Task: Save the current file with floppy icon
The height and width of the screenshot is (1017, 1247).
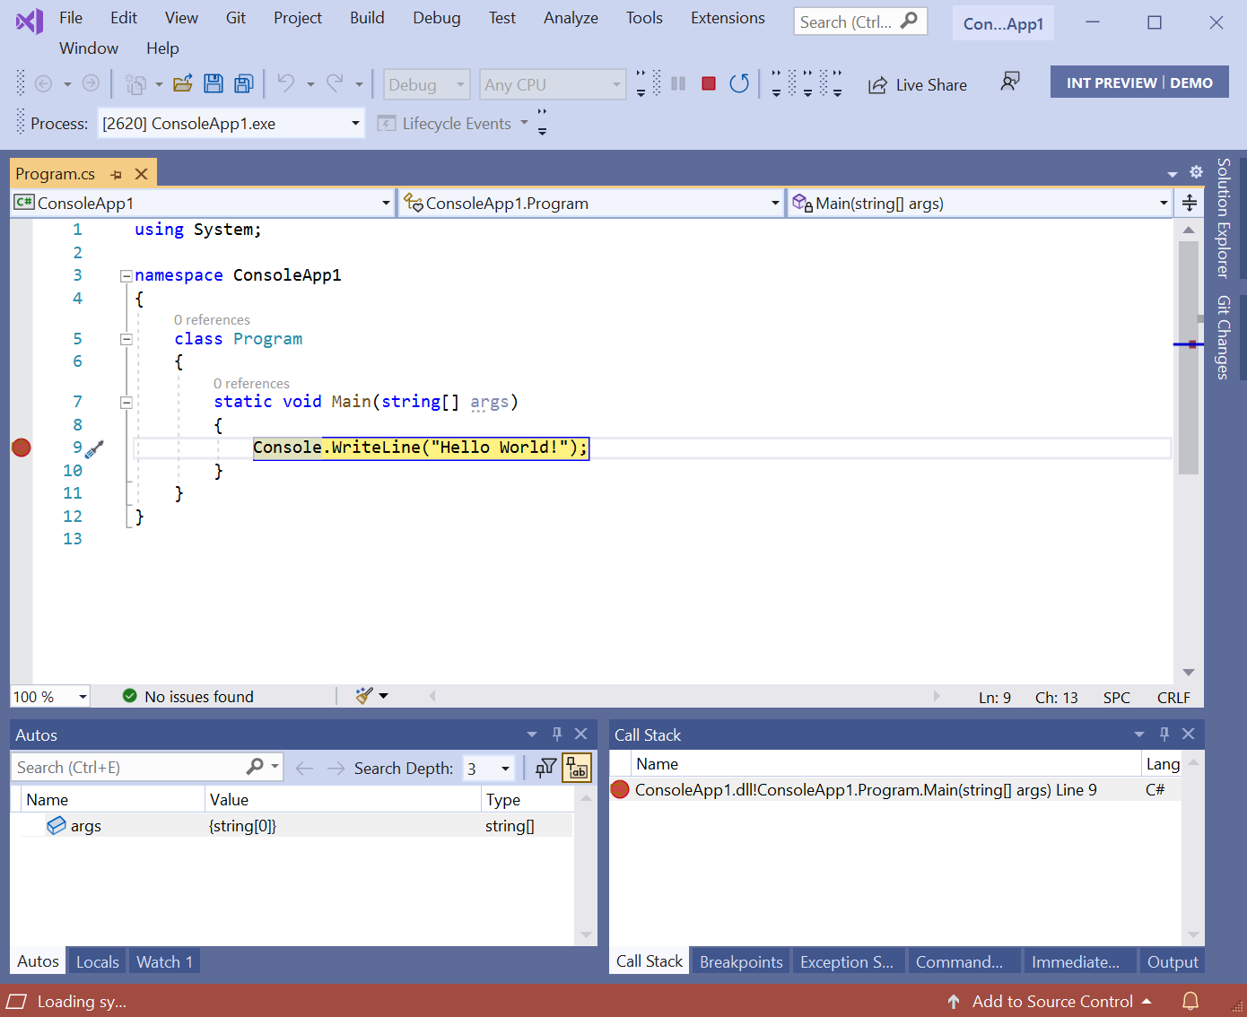Action: click(214, 83)
